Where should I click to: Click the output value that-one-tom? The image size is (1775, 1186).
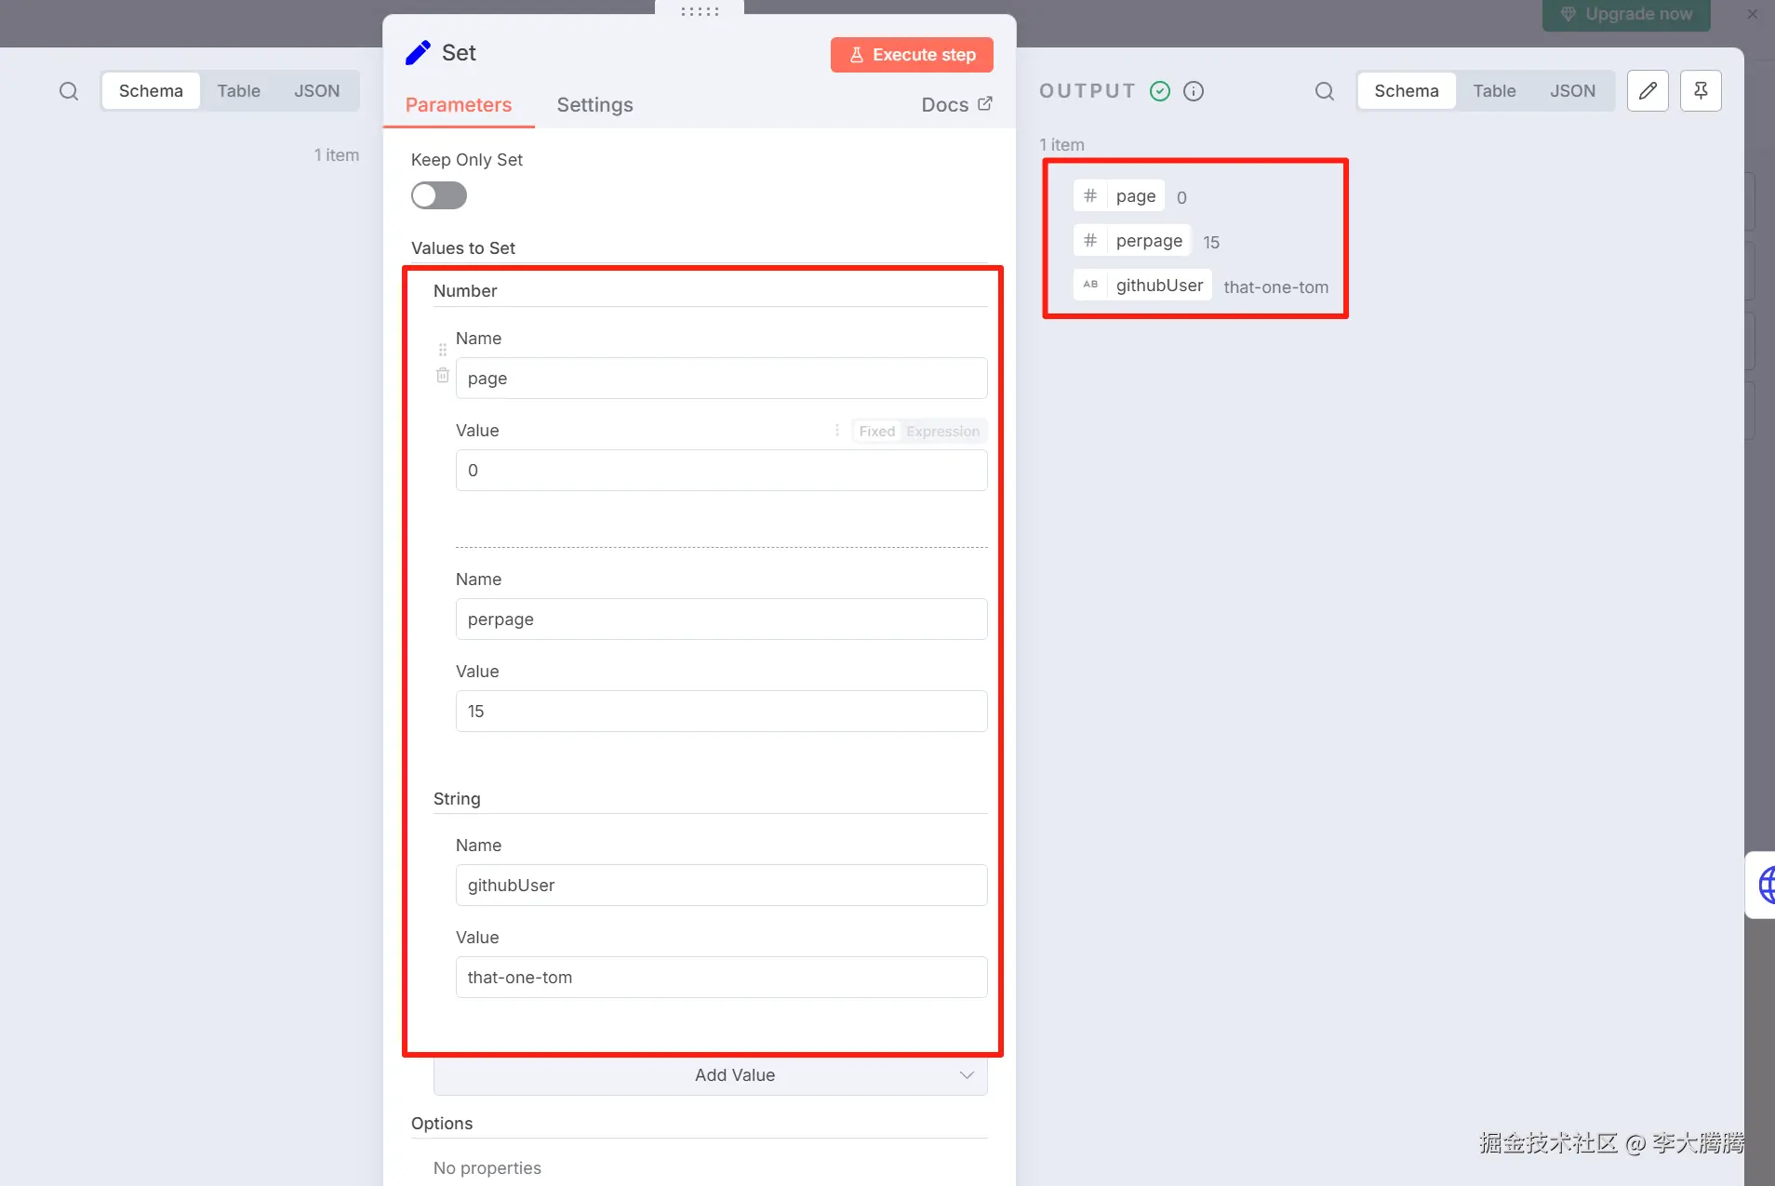pyautogui.click(x=1275, y=287)
